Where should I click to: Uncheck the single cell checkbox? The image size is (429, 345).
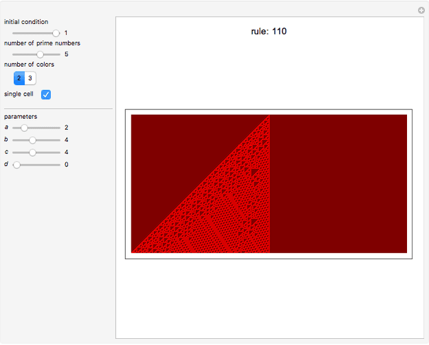pos(46,95)
